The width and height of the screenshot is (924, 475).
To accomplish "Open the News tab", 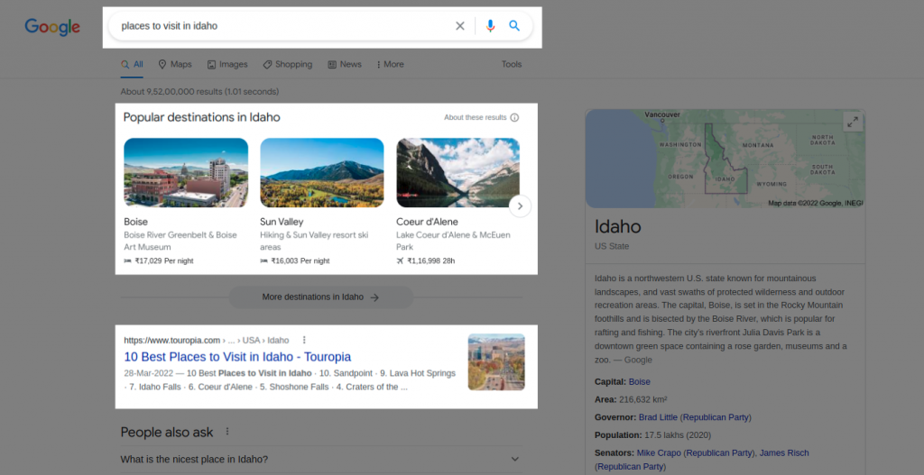I will pyautogui.click(x=345, y=64).
